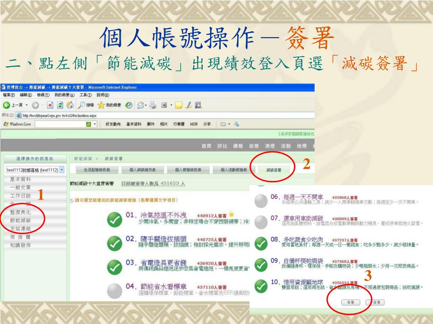Image resolution: width=433 pixels, height=324 pixels.
Task: Click the IE Back arrow button
Action: (x=6, y=105)
